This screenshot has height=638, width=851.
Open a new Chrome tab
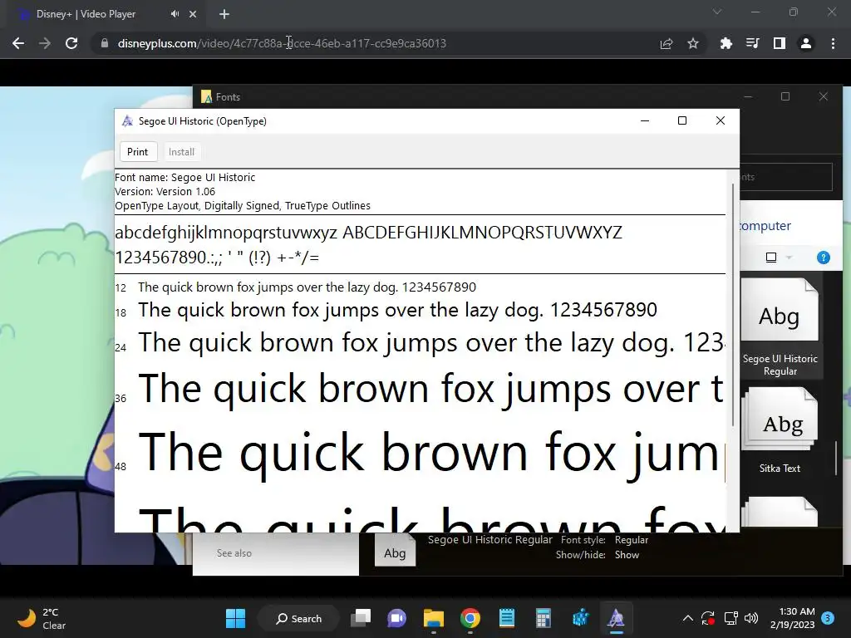coord(224,14)
